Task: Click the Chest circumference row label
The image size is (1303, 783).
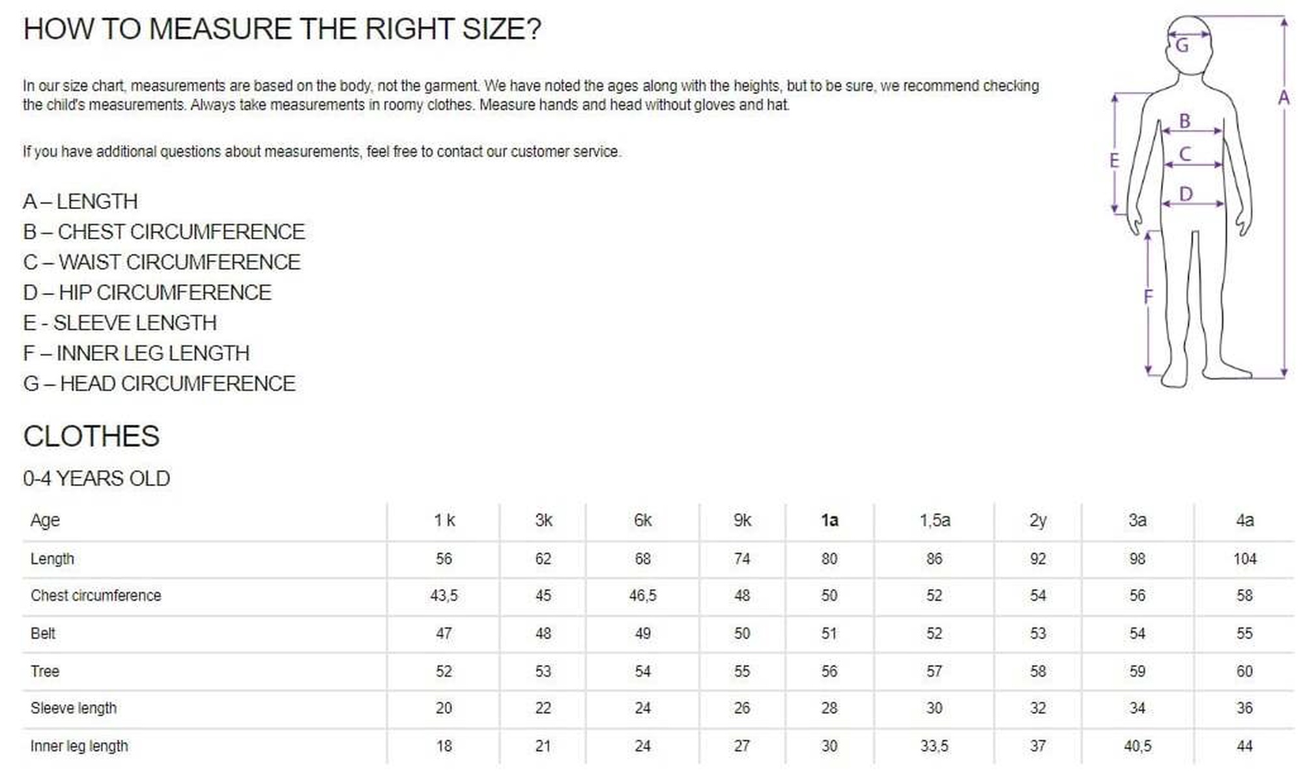Action: (x=96, y=595)
